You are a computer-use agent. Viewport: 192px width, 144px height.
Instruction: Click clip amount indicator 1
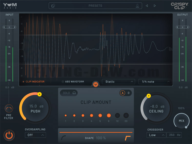tap(66, 115)
